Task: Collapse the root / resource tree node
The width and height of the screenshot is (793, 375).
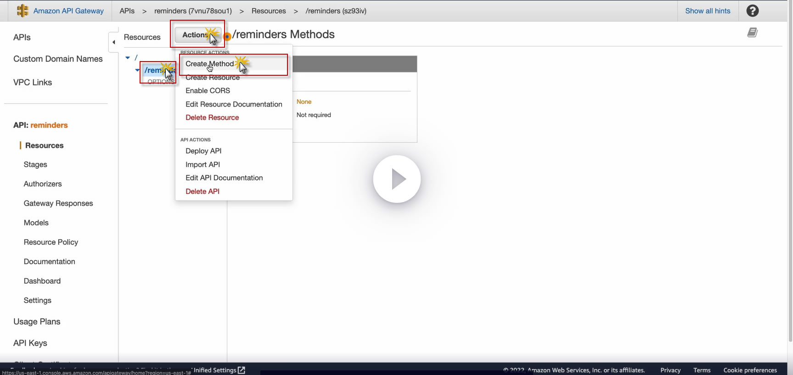Action: click(x=128, y=57)
